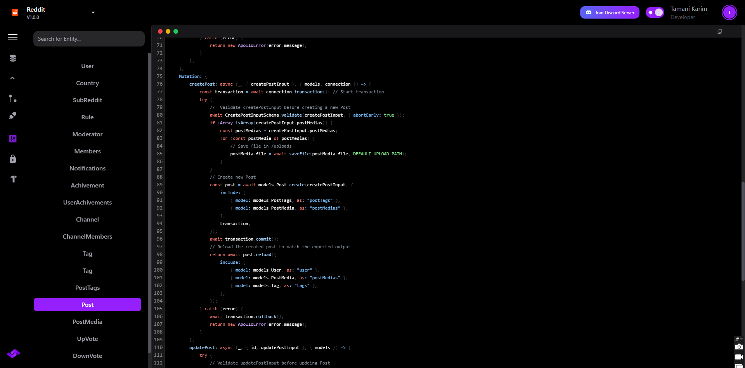Open the PostTags entity

[87, 287]
